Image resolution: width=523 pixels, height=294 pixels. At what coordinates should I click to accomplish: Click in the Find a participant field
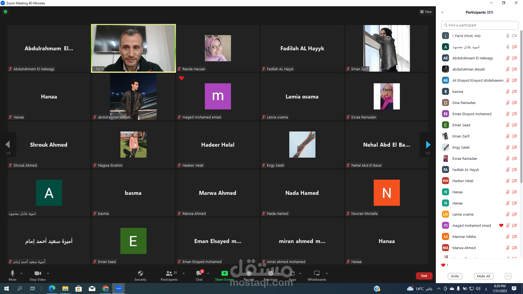[480, 25]
